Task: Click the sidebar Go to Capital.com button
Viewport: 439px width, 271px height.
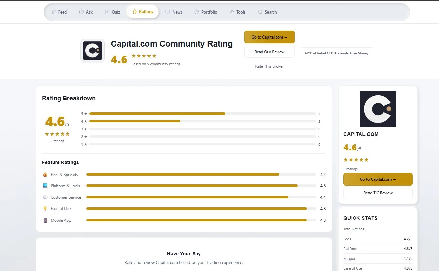Action: [x=378, y=179]
